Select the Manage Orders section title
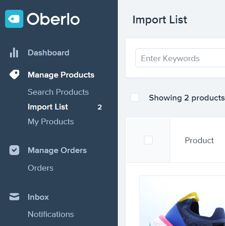This screenshot has width=225, height=226. coord(57,151)
